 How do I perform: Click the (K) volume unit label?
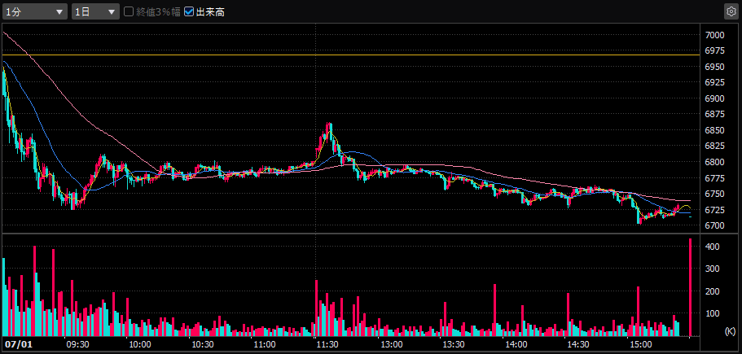tap(730, 331)
